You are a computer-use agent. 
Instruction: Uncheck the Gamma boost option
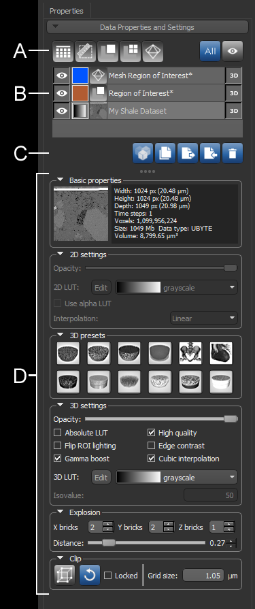point(57,459)
